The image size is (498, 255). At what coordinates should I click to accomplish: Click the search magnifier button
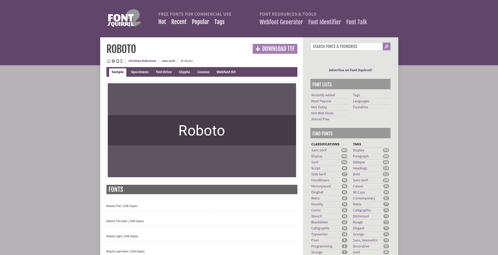(x=386, y=46)
